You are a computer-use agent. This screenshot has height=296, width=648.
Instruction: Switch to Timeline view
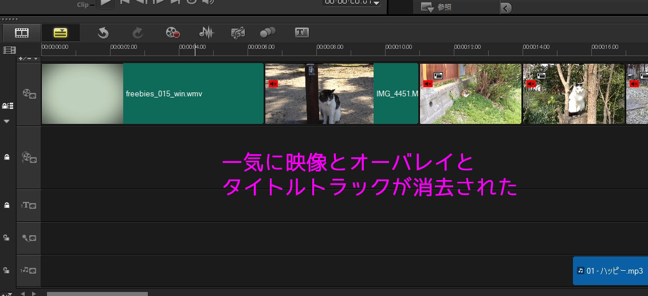[x=60, y=33]
